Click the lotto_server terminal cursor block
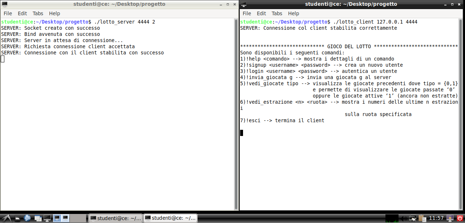 [x=3, y=59]
